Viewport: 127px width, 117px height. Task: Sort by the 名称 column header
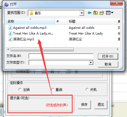tap(30, 21)
